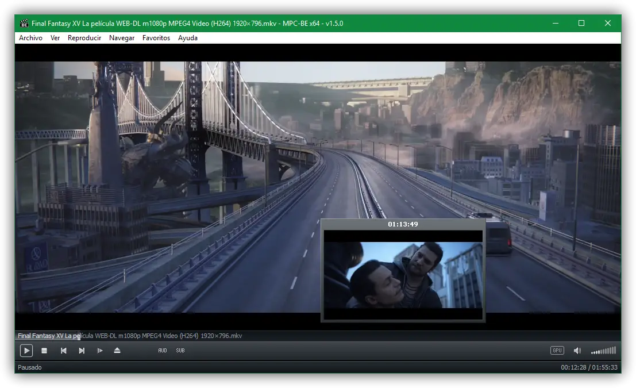Skip to previous file button

click(63, 350)
